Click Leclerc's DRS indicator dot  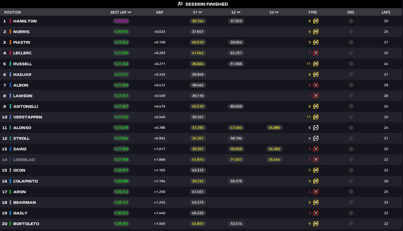point(351,53)
